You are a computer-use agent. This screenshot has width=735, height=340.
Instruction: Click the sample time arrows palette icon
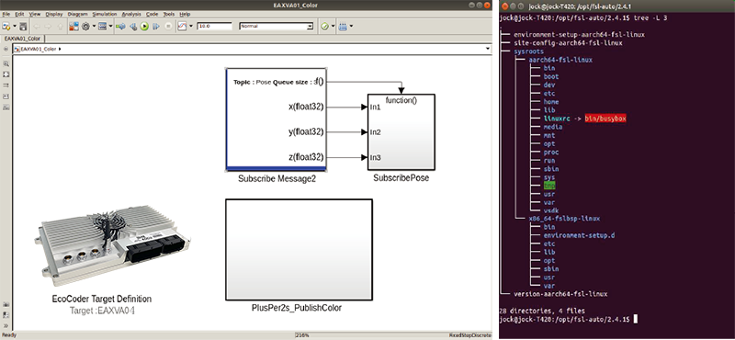pyautogui.click(x=6, y=85)
